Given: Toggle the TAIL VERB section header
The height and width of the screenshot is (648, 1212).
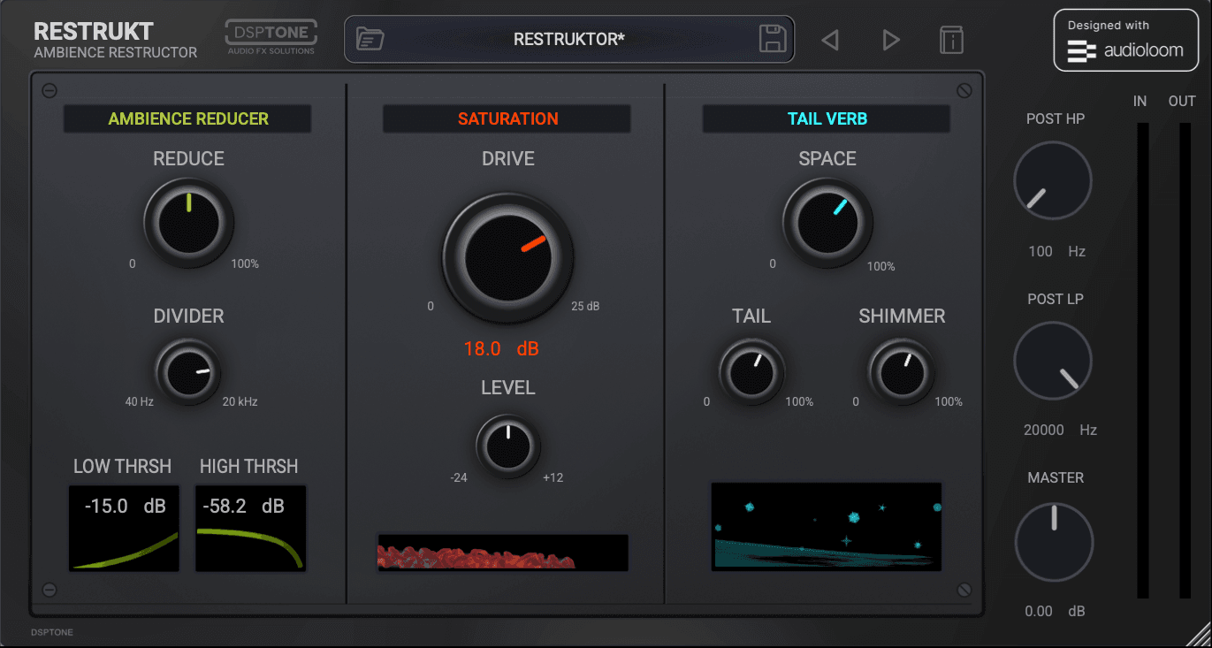Looking at the screenshot, I should (x=827, y=118).
